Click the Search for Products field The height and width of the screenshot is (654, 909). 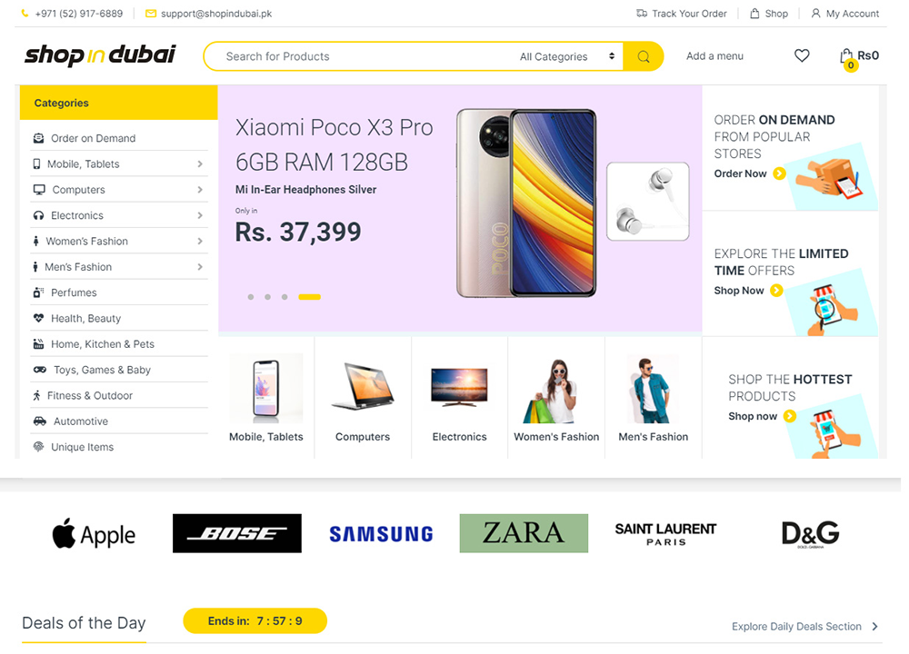coord(359,56)
